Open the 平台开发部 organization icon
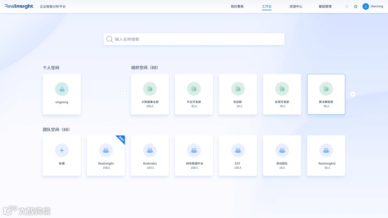388x218 pixels. click(194, 89)
